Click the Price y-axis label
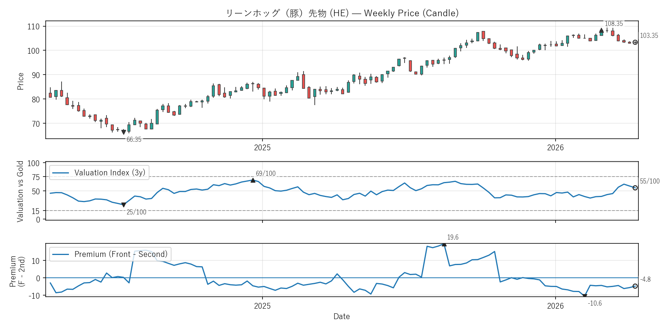Viewport: 669px width, 328px height. coord(21,81)
